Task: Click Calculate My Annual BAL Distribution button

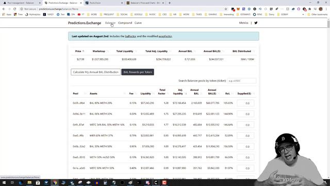Action: pos(96,72)
